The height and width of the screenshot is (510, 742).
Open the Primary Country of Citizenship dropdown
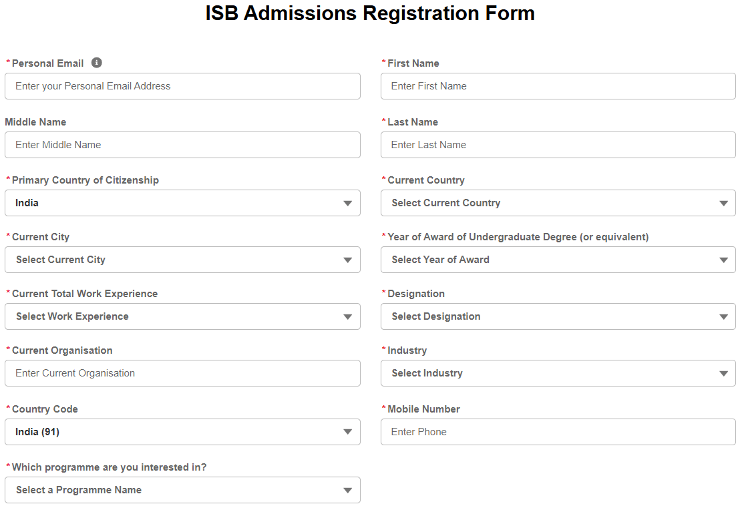pyautogui.click(x=182, y=203)
